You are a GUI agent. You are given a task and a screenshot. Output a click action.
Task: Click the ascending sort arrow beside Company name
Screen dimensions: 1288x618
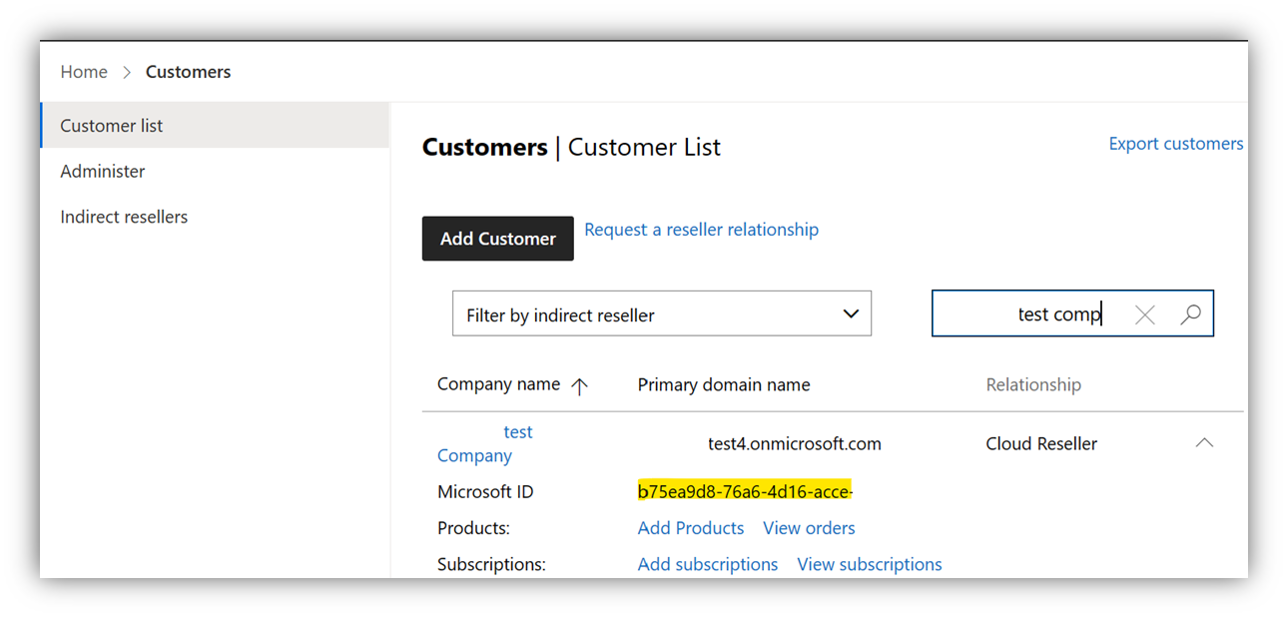click(x=580, y=384)
